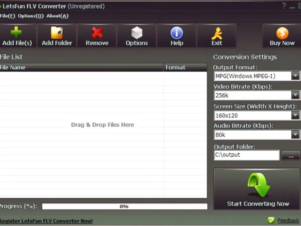Click the green arrow Start Converting icon

tap(258, 185)
